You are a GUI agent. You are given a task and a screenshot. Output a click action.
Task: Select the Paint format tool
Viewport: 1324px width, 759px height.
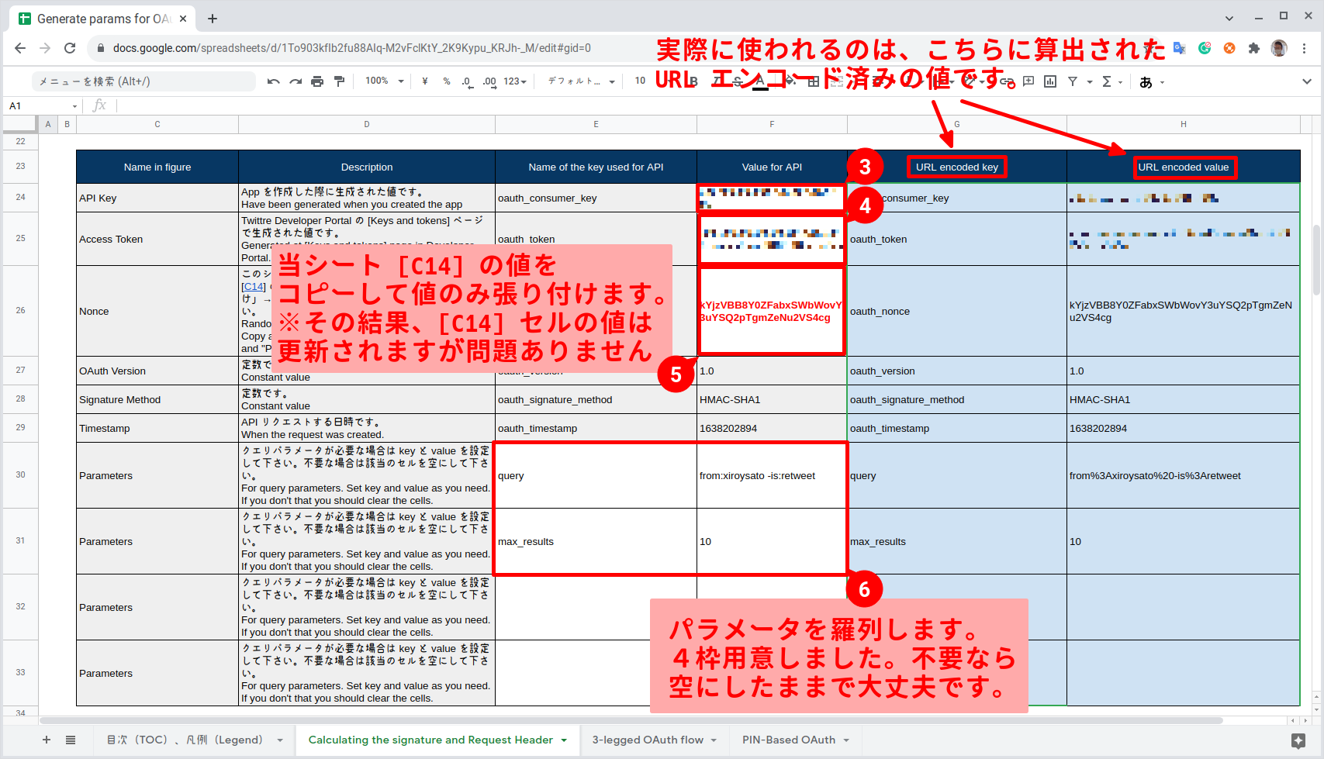point(339,81)
